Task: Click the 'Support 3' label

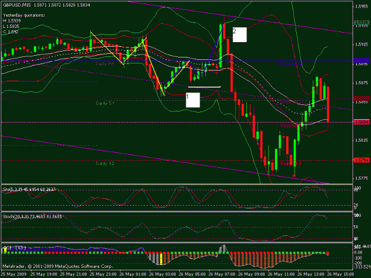Action: click(290, 163)
